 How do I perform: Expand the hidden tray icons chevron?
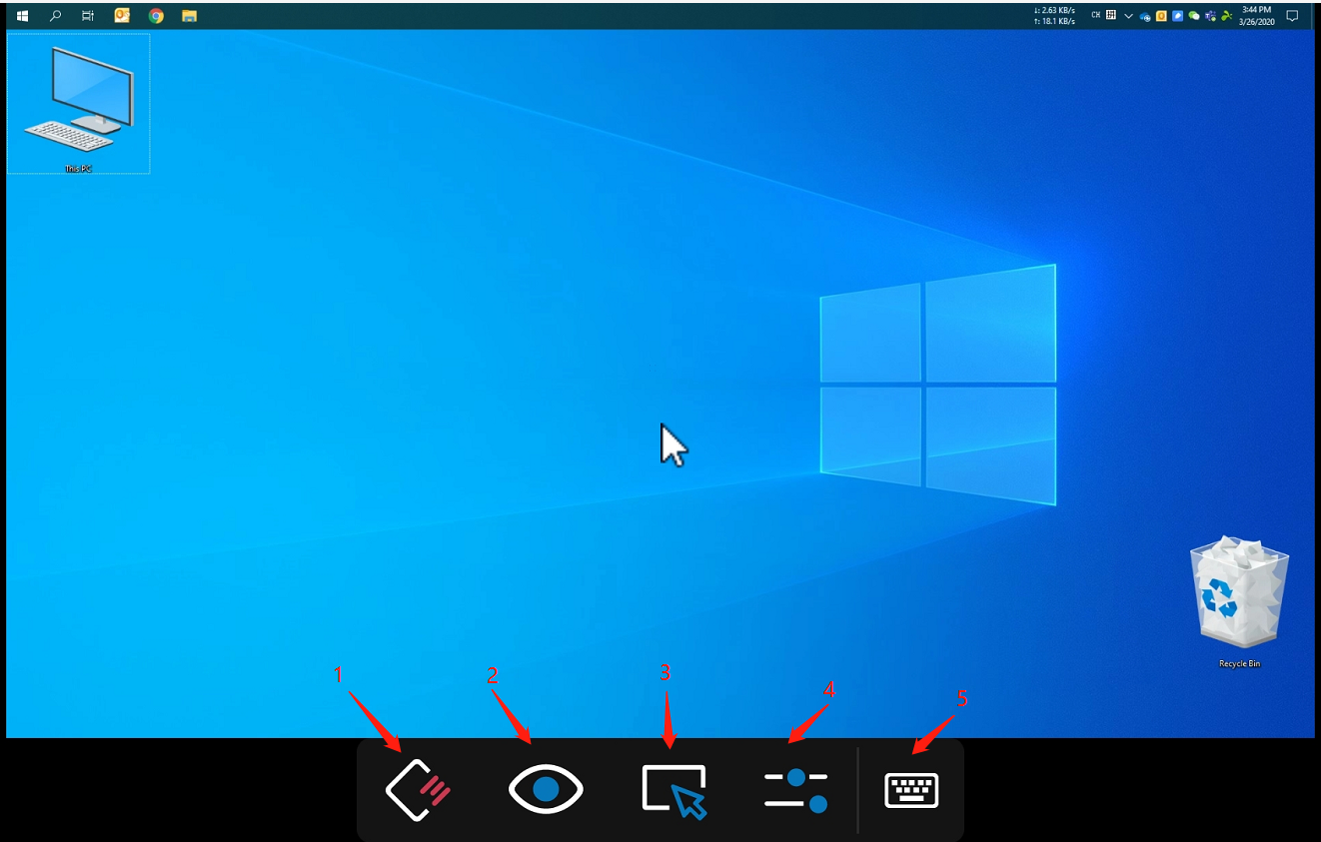[x=1128, y=16]
